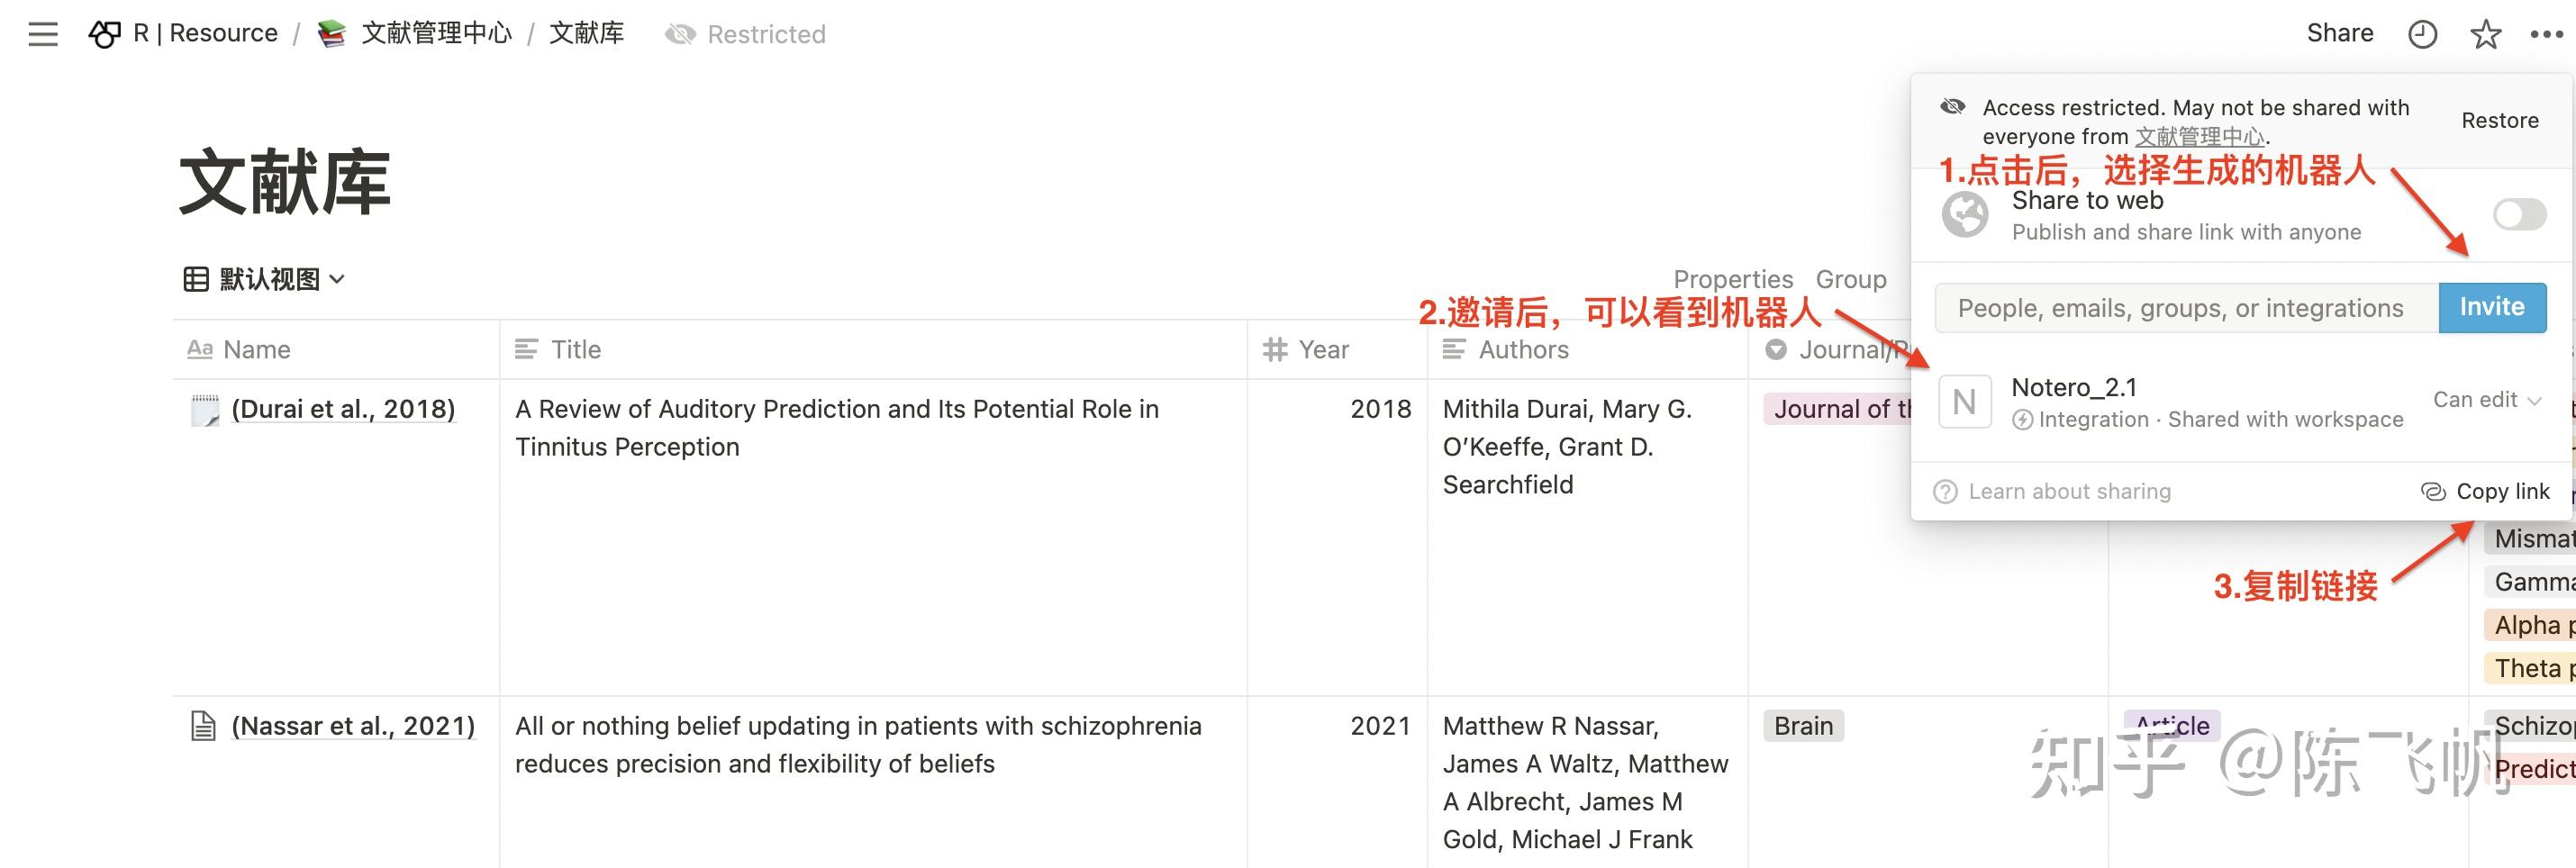This screenshot has height=868, width=2576.
Task: Click the R | Resource workspace icon
Action: (104, 35)
